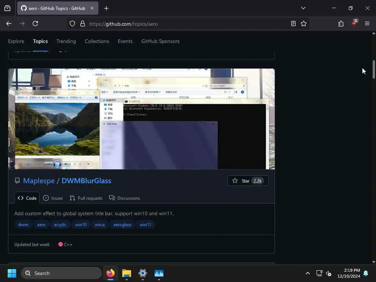
Task: Click the 'Updated last week' text
Action: (32, 244)
